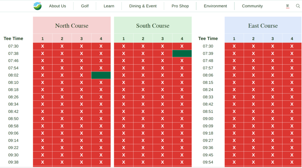
Task: Click X in North Course 09:38 slot 3
Action: 81,162
